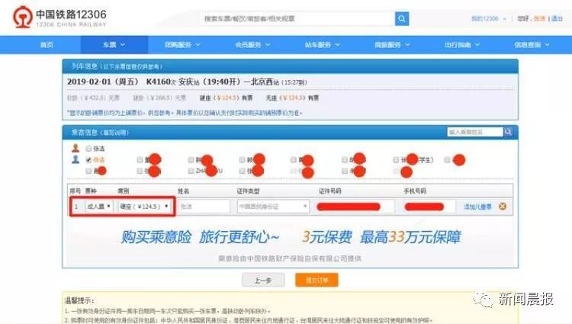The width and height of the screenshot is (572, 324).
Task: Click the 证件号码 column header
Action: pyautogui.click(x=330, y=191)
